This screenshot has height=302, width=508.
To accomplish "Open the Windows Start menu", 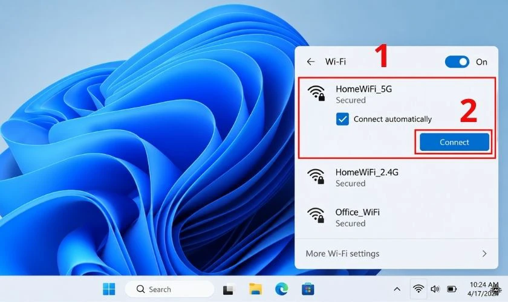I will (x=109, y=289).
